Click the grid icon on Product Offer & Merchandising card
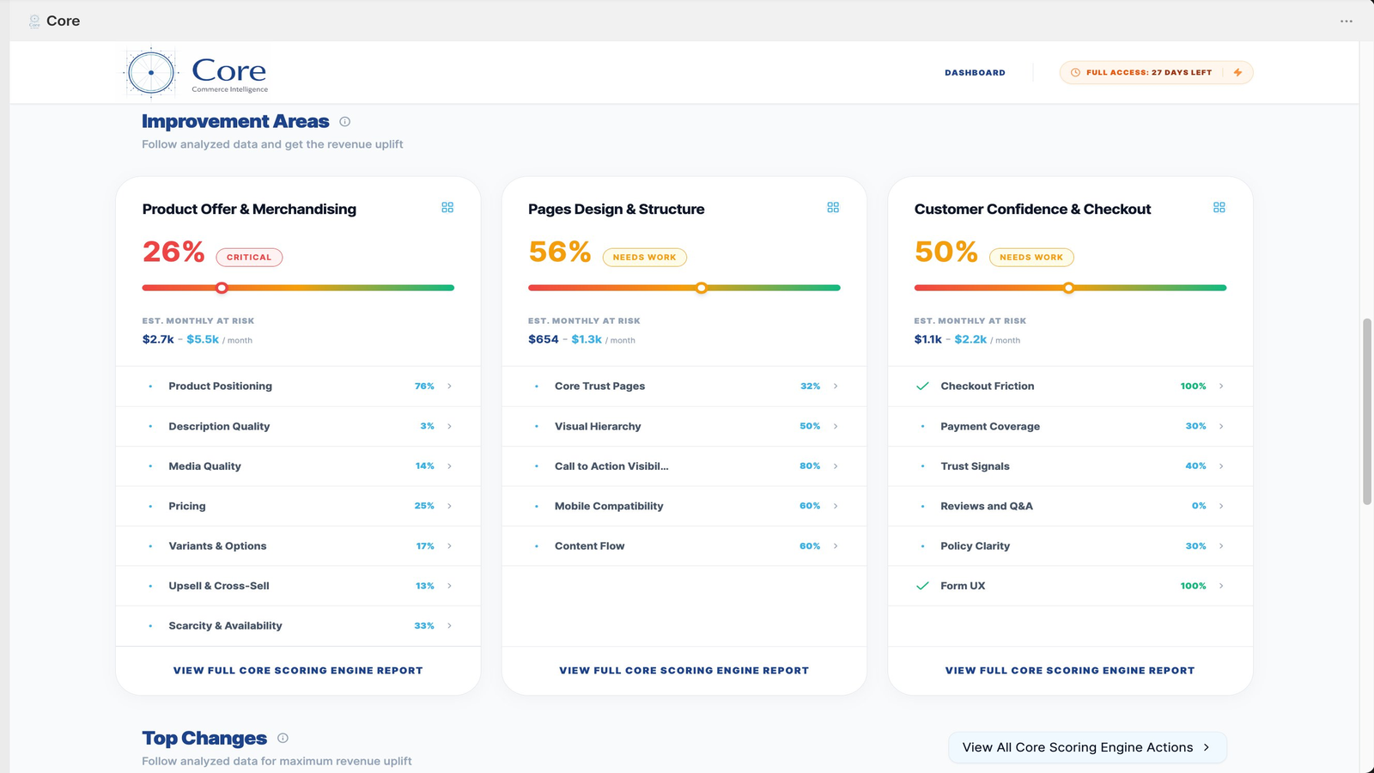The image size is (1374, 773). (x=447, y=208)
